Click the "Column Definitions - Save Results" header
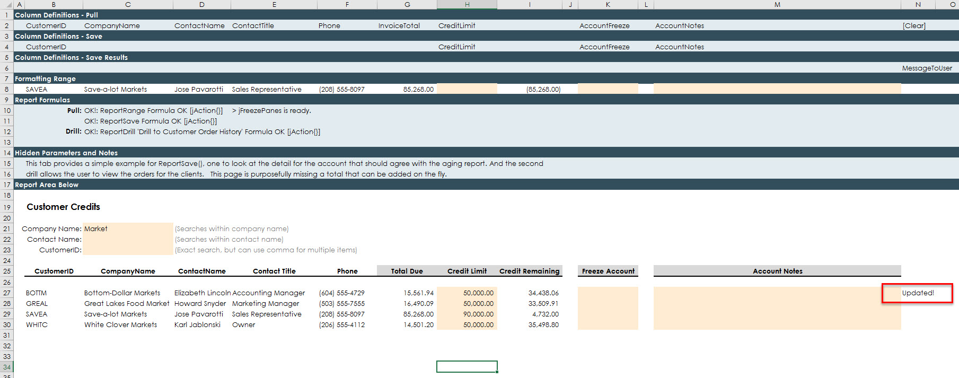Image resolution: width=959 pixels, height=378 pixels. point(71,57)
